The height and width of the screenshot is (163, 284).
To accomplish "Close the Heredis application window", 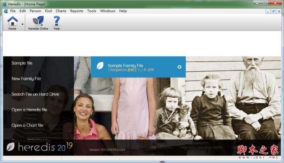I will 275,3.
